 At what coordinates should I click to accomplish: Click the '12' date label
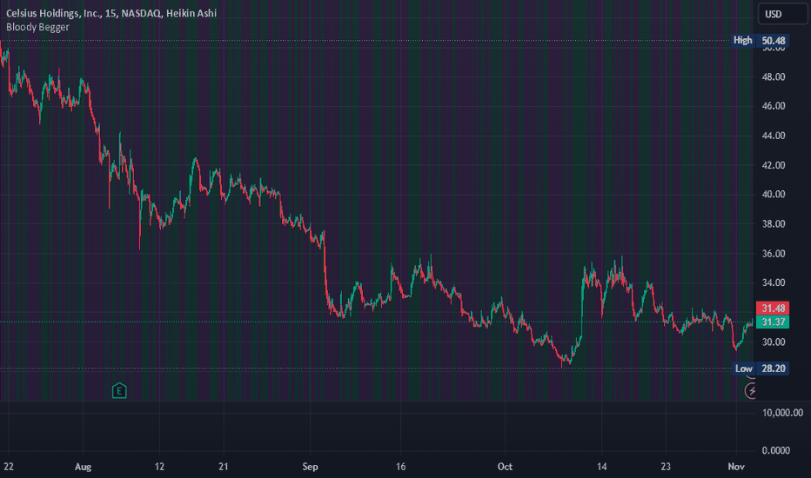159,467
